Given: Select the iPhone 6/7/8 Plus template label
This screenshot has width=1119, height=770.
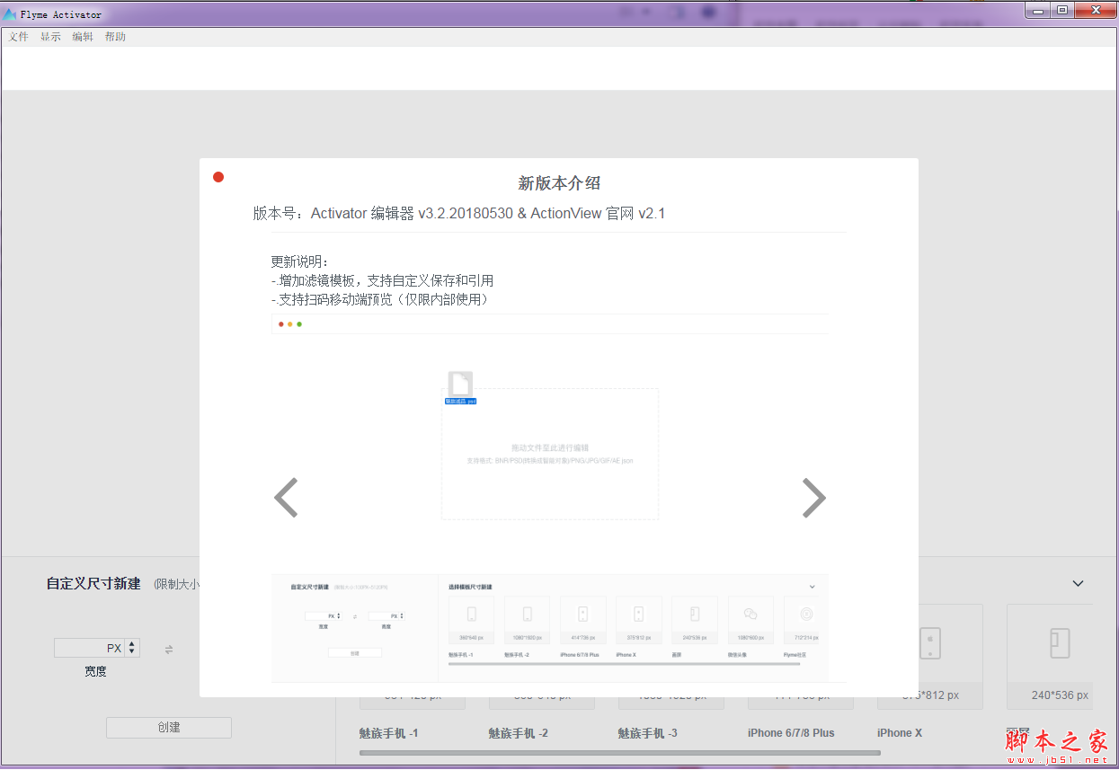Looking at the screenshot, I should tap(791, 733).
